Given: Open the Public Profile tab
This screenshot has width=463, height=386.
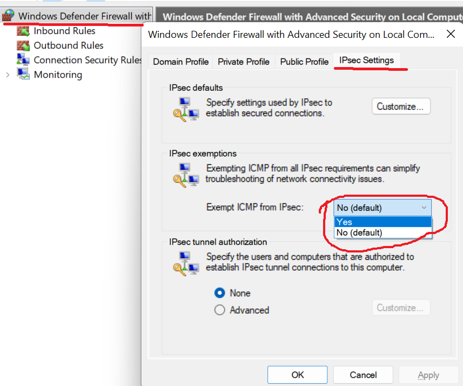Looking at the screenshot, I should [304, 62].
